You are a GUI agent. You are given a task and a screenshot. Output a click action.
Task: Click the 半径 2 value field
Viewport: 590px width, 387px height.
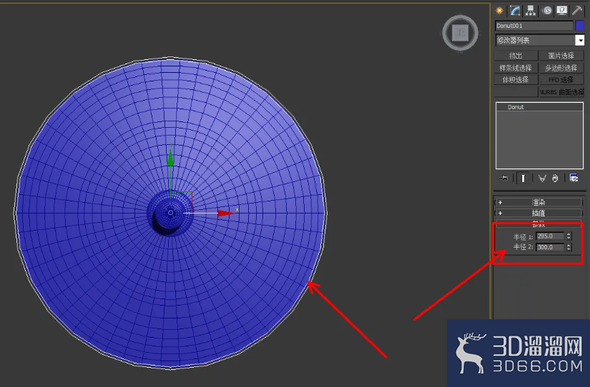click(550, 247)
